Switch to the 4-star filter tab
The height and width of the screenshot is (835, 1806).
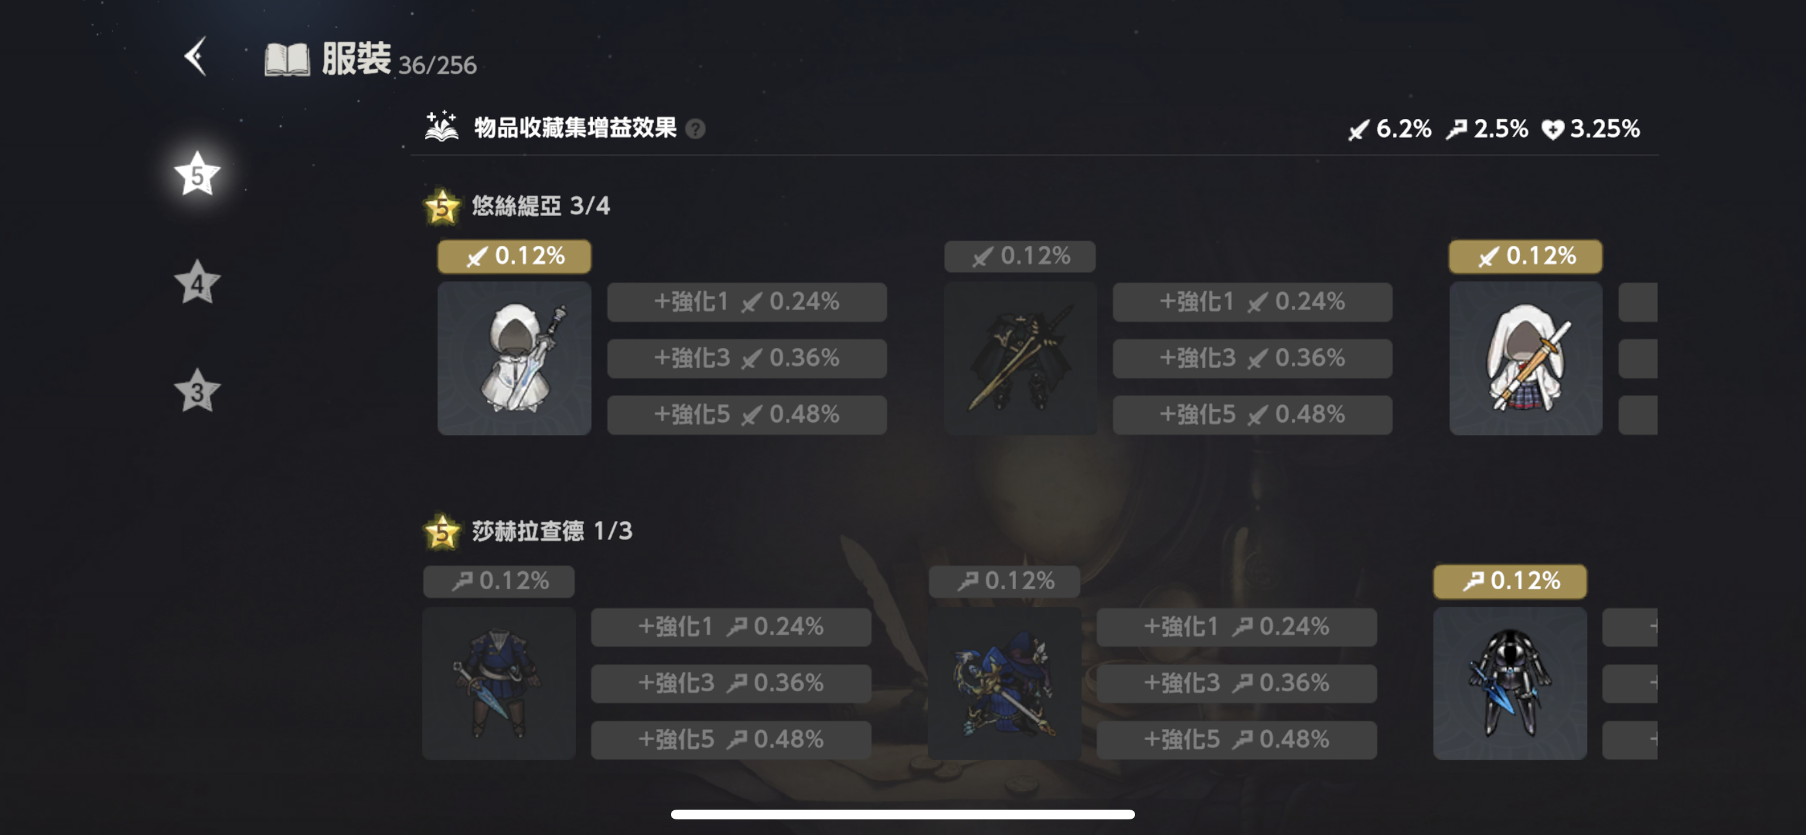point(197,282)
